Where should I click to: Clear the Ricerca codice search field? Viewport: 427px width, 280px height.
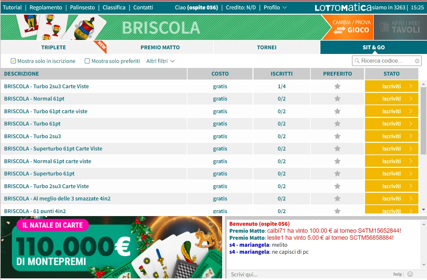click(x=417, y=61)
